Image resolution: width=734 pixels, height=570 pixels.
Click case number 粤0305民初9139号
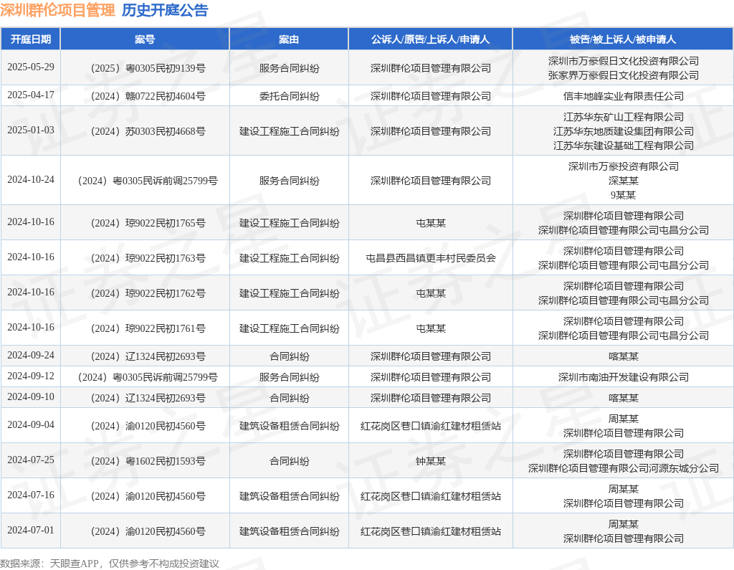(148, 68)
